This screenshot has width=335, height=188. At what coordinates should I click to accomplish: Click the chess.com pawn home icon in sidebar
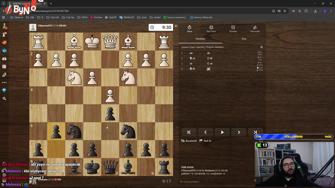[4, 26]
